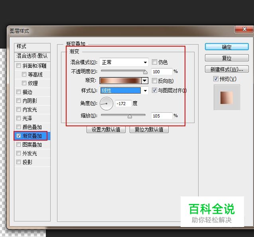Click the 设置为默认值 button
254x237 pixels.
pyautogui.click(x=106, y=129)
